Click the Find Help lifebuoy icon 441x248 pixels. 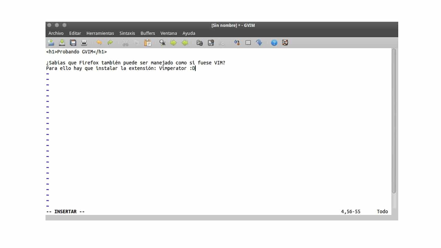click(x=285, y=43)
